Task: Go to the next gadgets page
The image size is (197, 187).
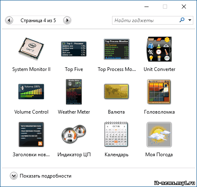Action: (67, 21)
